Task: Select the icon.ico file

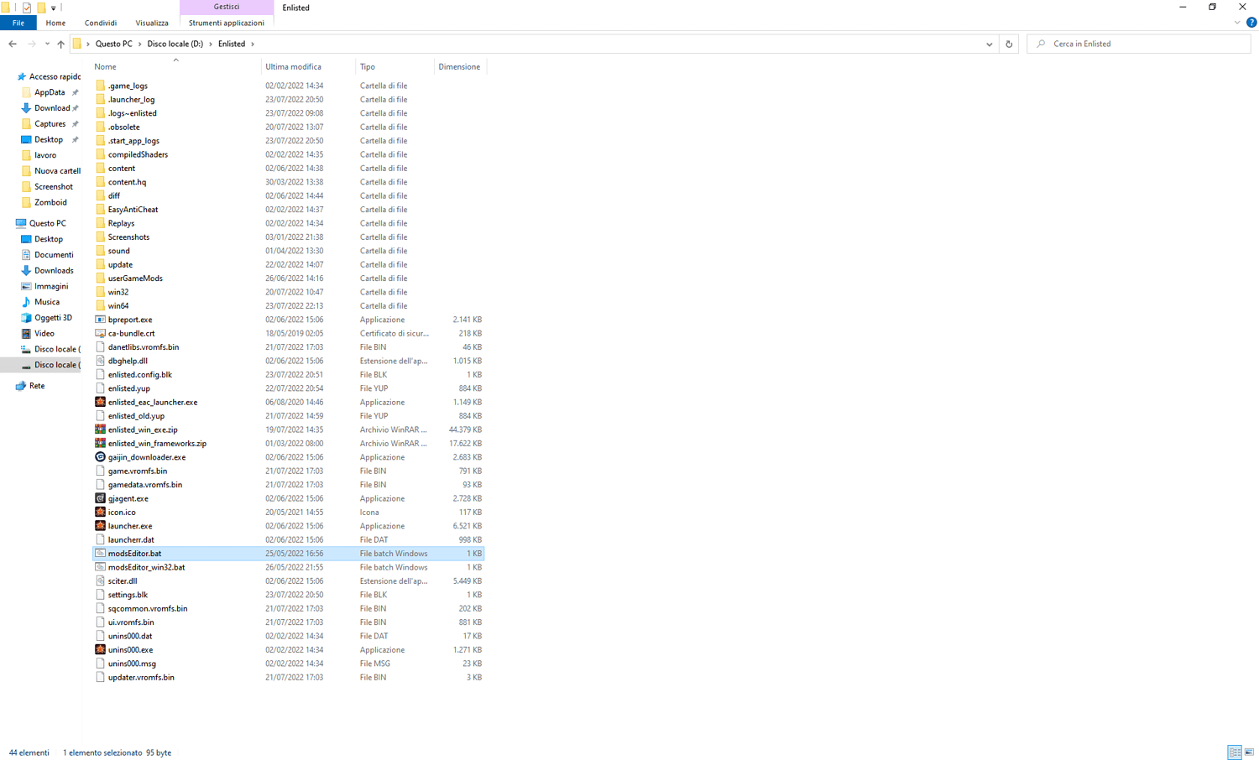Action: pos(121,512)
